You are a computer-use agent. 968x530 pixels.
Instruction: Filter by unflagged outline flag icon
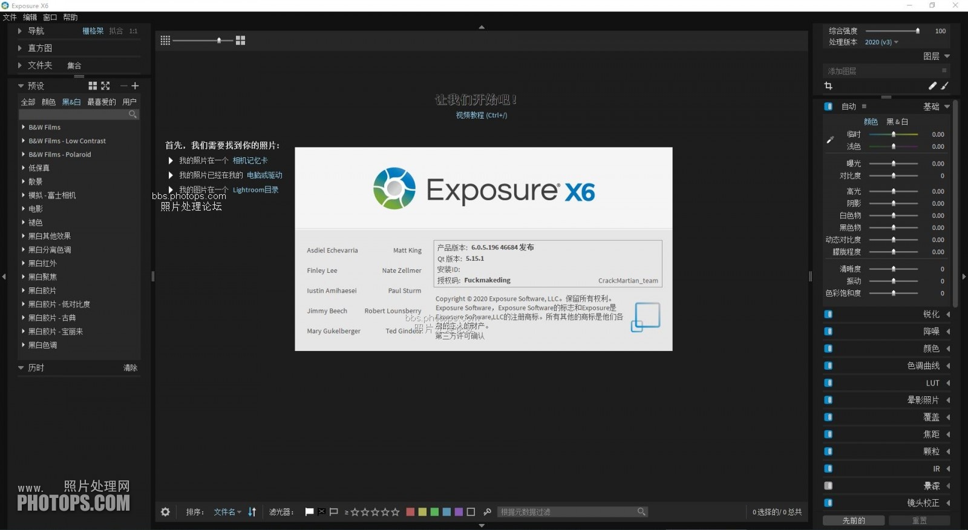click(x=333, y=512)
